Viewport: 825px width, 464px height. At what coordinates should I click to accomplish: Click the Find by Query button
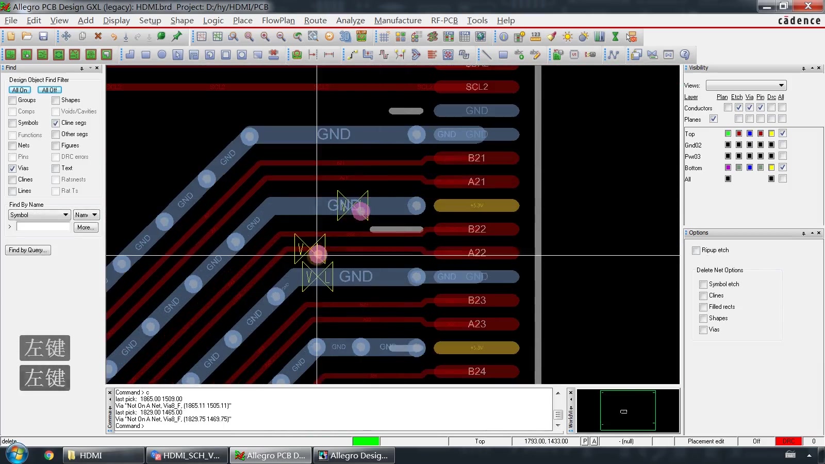pyautogui.click(x=28, y=250)
